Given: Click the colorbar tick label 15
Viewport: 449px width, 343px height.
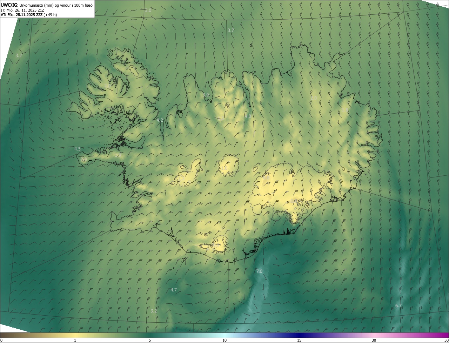Looking at the screenshot, I should tap(299, 340).
